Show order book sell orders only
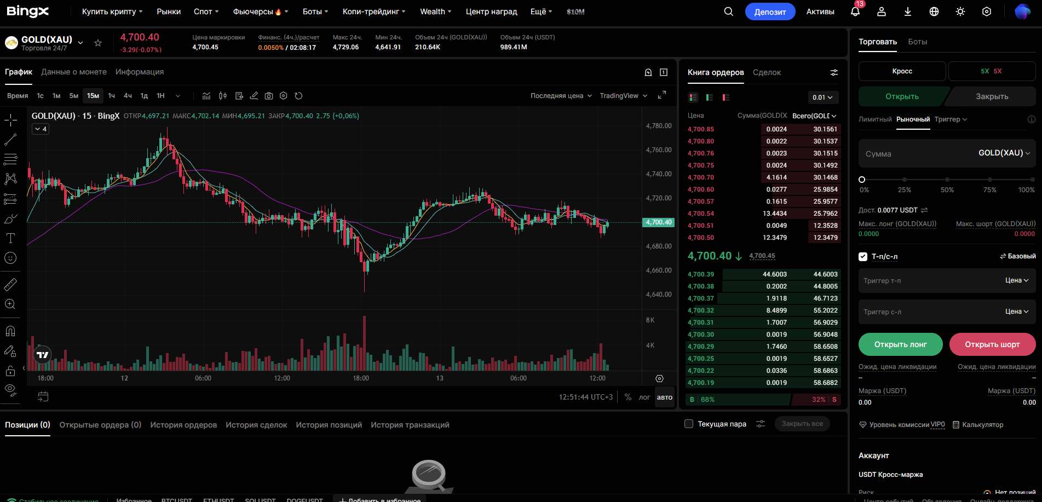This screenshot has height=502, width=1042. [726, 97]
